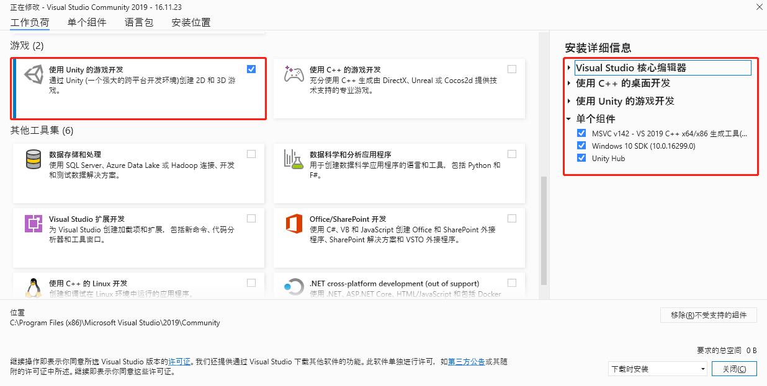Click the 数据科学和分析应用程序 card title
The width and height of the screenshot is (767, 386).
(351, 154)
